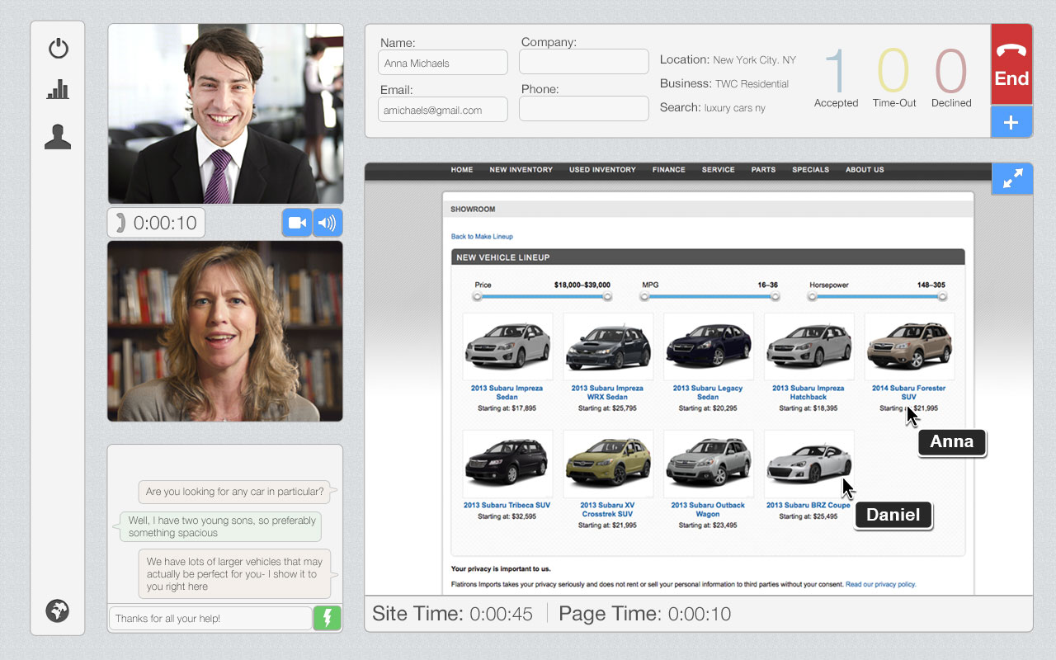Open the Specials menu item
The width and height of the screenshot is (1056, 660).
point(810,170)
